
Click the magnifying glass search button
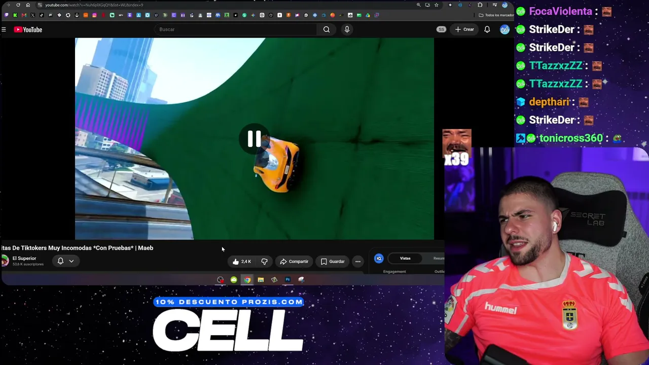click(x=327, y=29)
